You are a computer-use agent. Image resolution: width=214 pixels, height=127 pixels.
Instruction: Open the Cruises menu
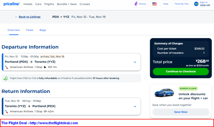pyautogui.click(x=85, y=4)
